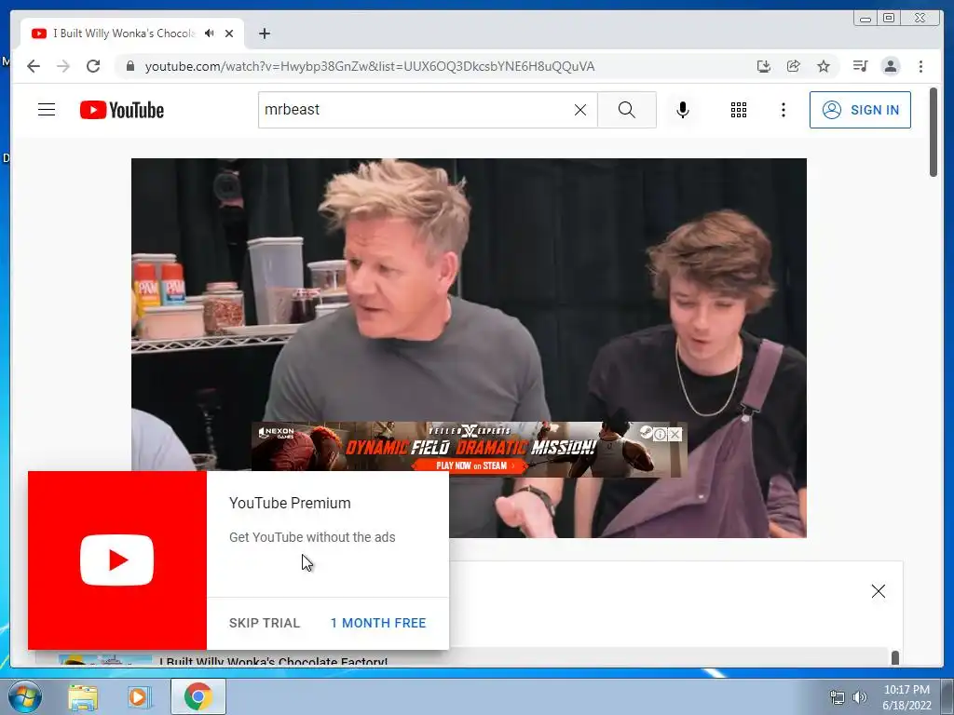
Task: Share this page via share icon
Action: tap(794, 66)
